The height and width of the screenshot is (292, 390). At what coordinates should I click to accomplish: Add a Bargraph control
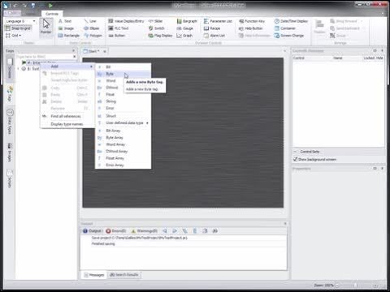(x=187, y=21)
